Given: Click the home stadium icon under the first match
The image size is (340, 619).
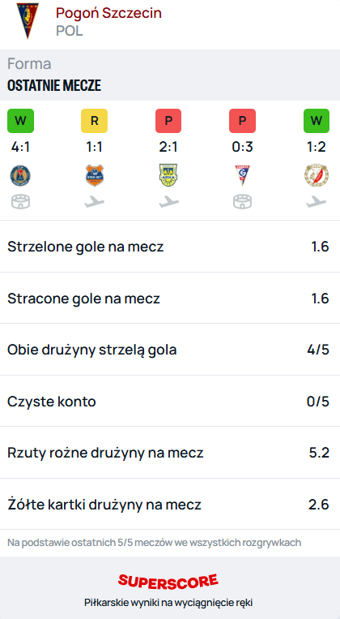Looking at the screenshot, I should tap(20, 202).
